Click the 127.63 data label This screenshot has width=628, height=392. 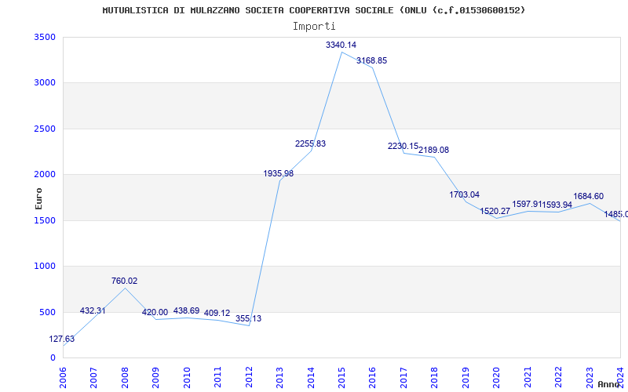click(62, 339)
